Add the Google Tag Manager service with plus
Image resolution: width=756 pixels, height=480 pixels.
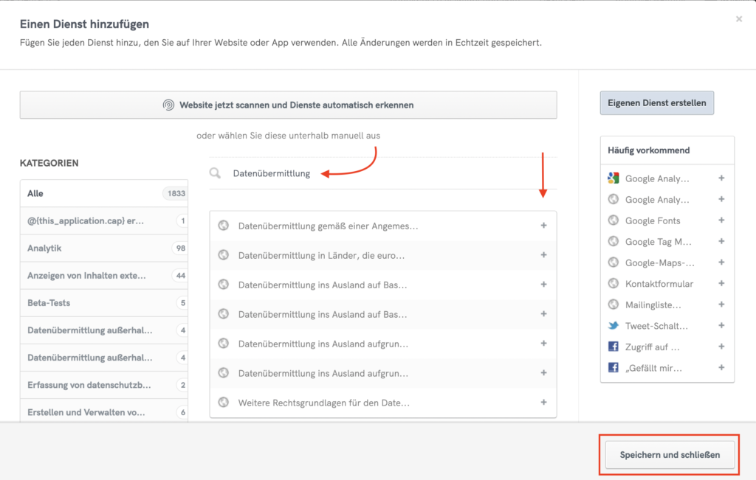click(x=721, y=241)
